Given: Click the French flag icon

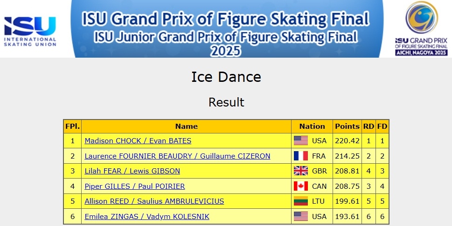Looking at the screenshot, I should coord(301,156).
